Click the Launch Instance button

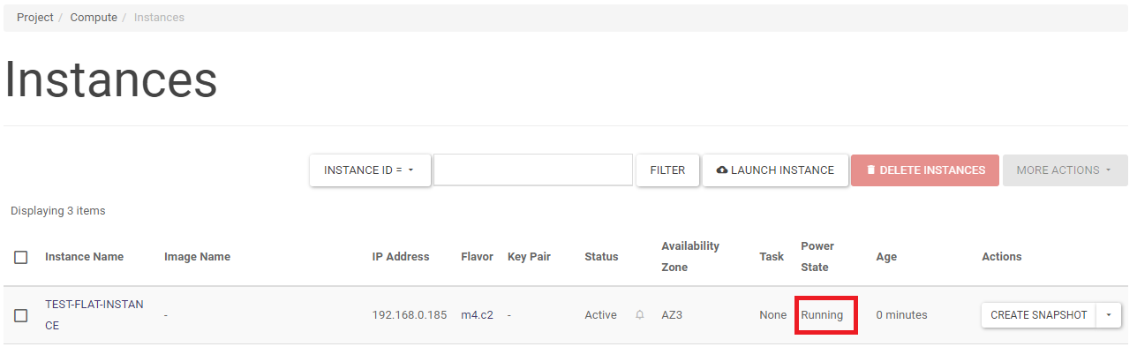pyautogui.click(x=776, y=170)
